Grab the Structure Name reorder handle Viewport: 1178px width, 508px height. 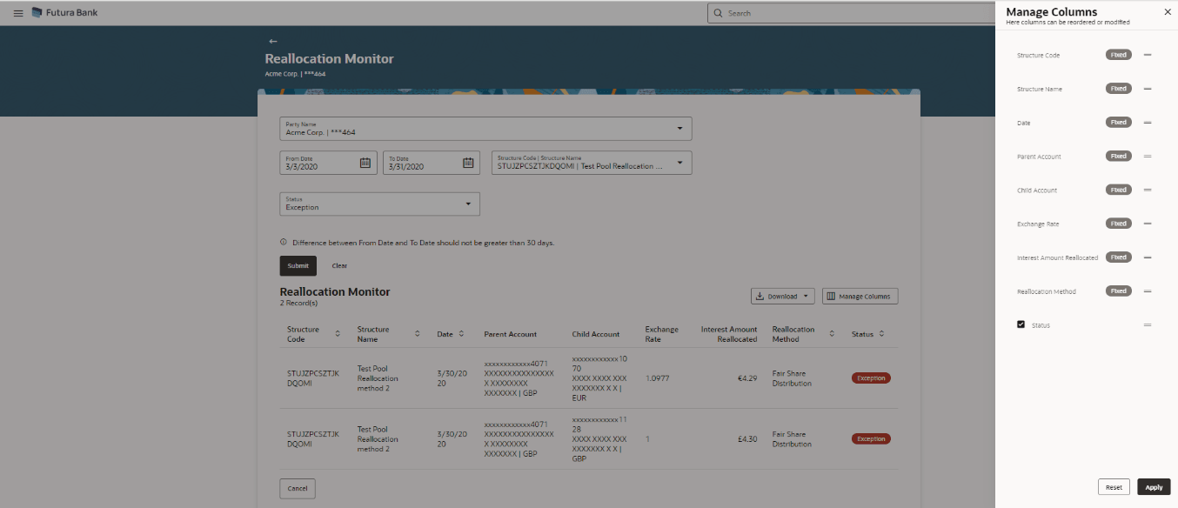(1148, 89)
